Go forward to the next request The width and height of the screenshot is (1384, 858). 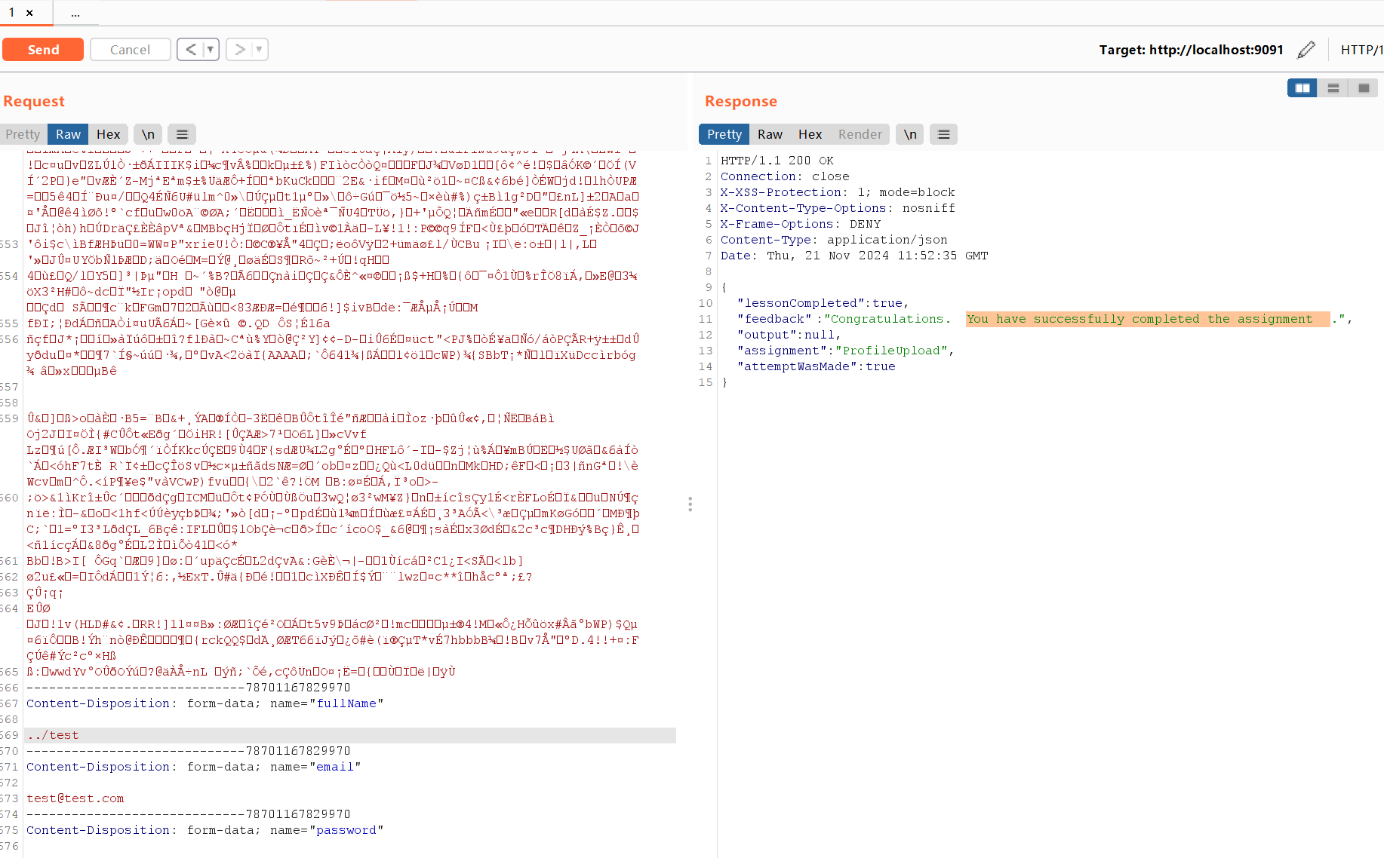tap(239, 50)
